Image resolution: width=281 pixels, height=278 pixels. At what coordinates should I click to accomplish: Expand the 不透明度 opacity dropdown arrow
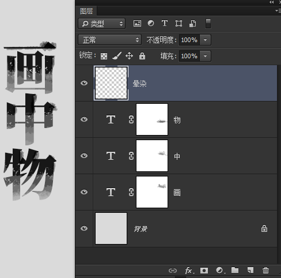(205, 40)
